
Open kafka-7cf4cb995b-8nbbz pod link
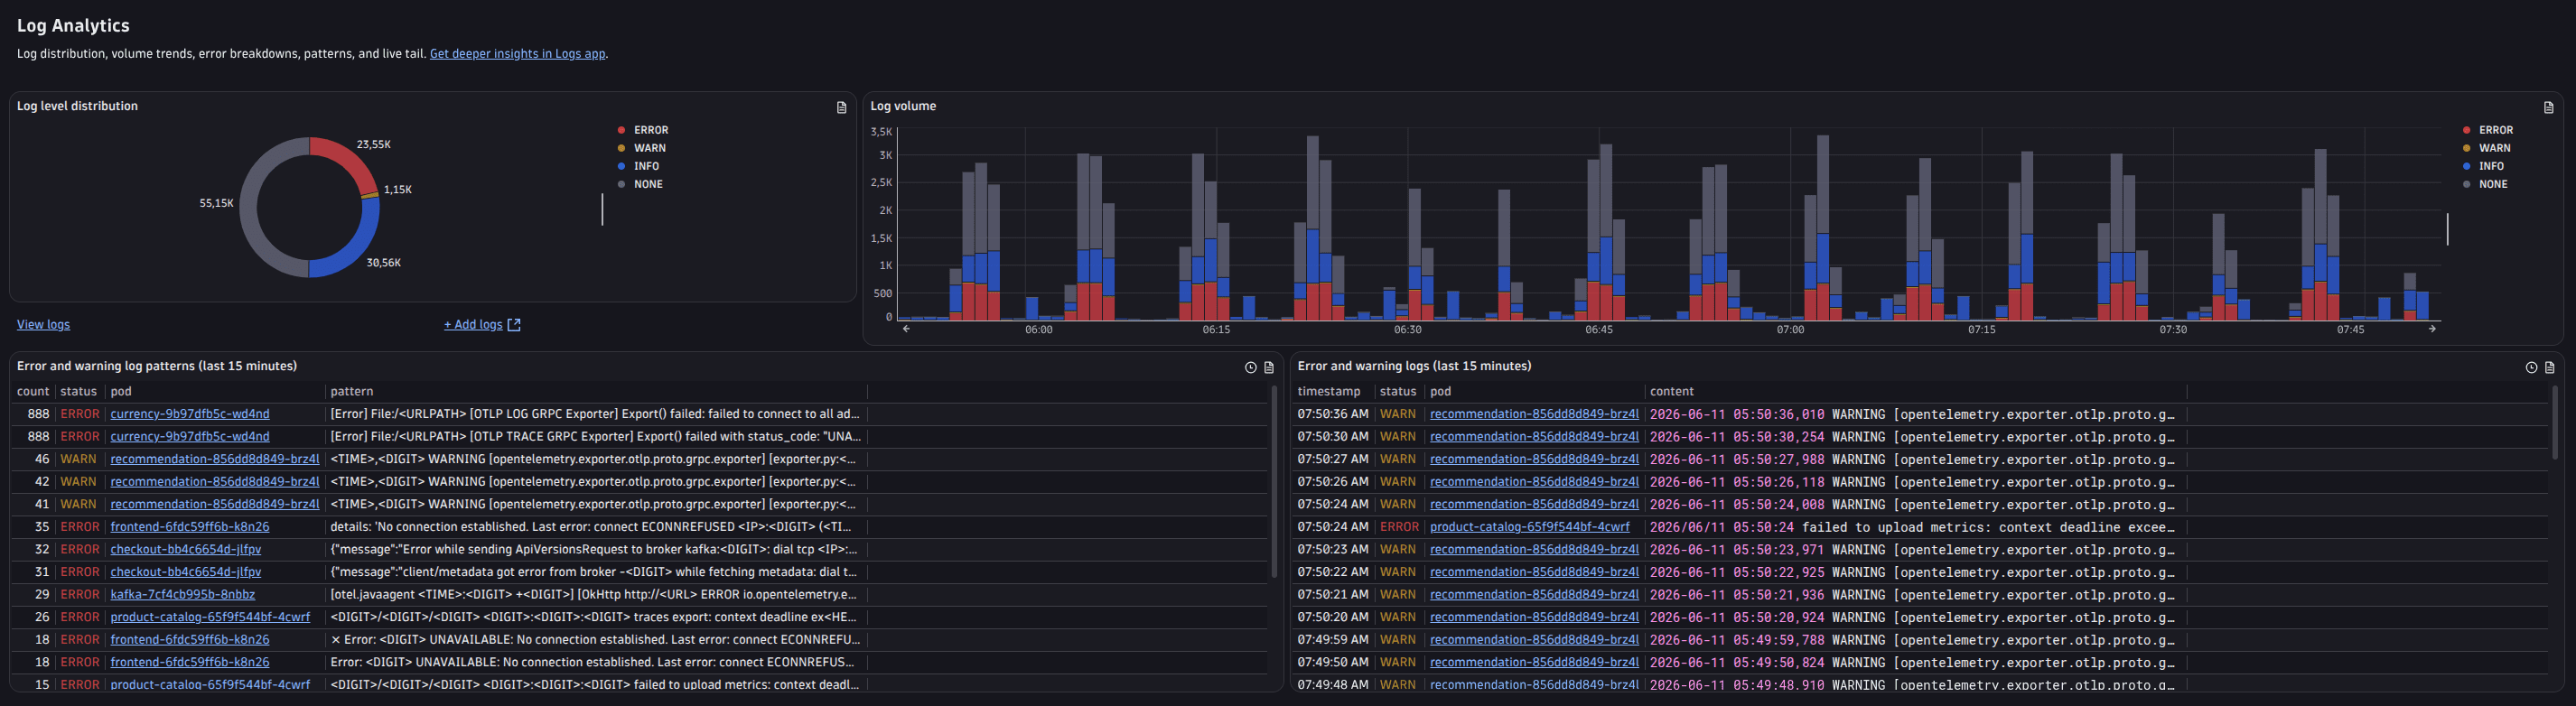pyautogui.click(x=183, y=594)
